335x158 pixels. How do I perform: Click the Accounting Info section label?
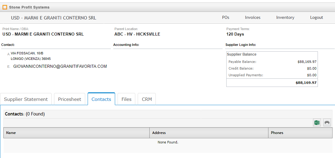point(126,45)
